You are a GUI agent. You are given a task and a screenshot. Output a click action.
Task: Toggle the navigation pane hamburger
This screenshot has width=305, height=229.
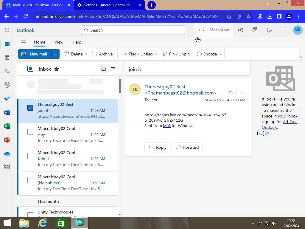coord(24,42)
